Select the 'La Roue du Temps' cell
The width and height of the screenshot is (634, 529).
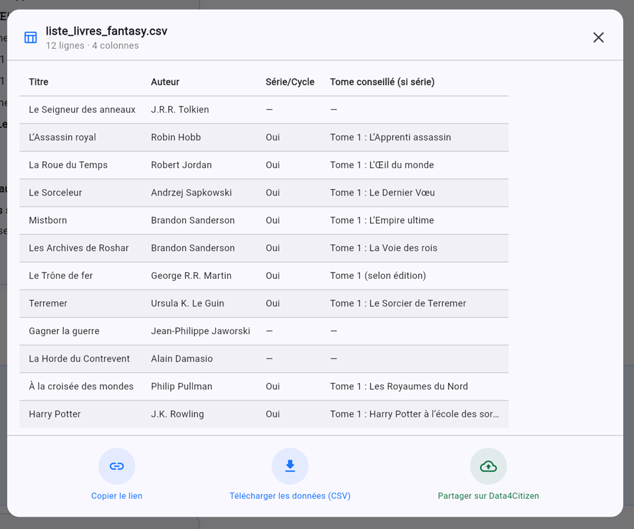coord(68,165)
